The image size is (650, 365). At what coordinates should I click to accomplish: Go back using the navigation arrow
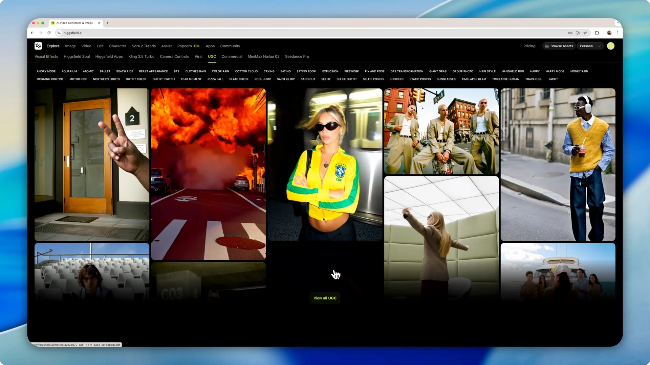click(32, 33)
